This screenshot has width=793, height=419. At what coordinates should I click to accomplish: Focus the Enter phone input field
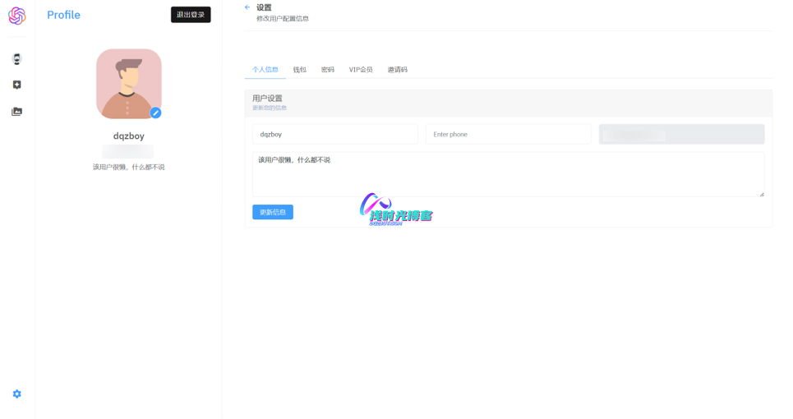(x=509, y=135)
